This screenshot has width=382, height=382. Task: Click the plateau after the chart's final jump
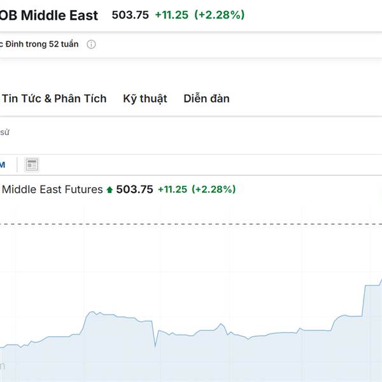coord(372,285)
